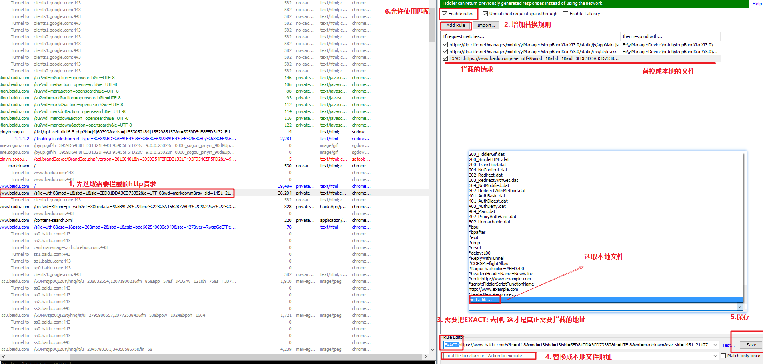Select *CORSPreflightAllow in the action list
This screenshot has width=763, height=364.
click(x=605, y=263)
